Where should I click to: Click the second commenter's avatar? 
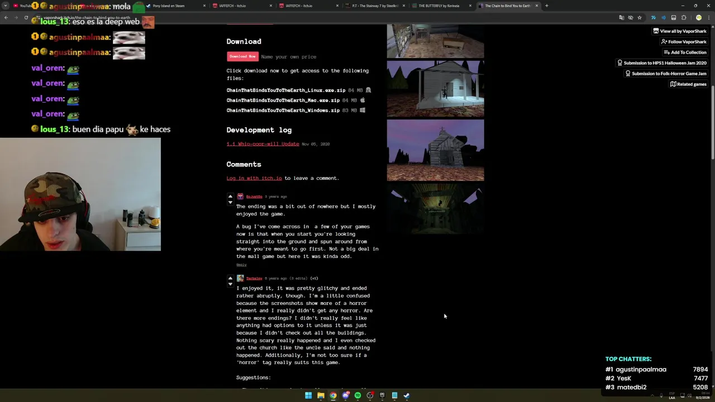(x=240, y=278)
